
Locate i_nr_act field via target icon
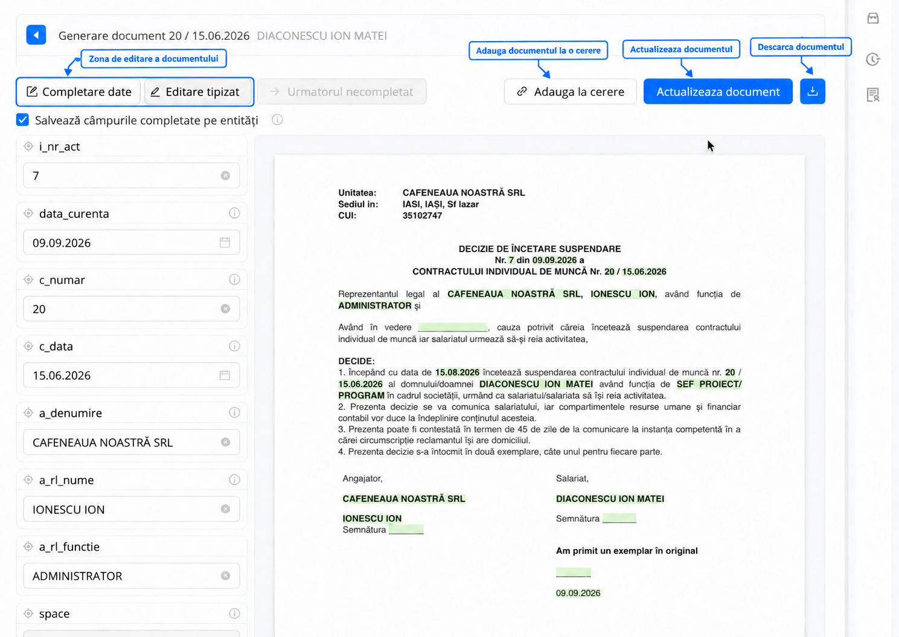coord(28,146)
